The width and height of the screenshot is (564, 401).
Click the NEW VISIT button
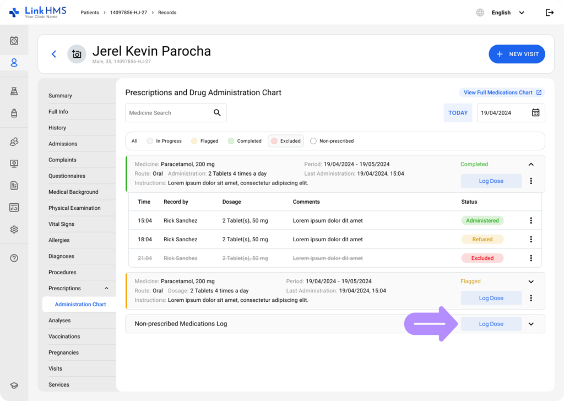point(517,54)
